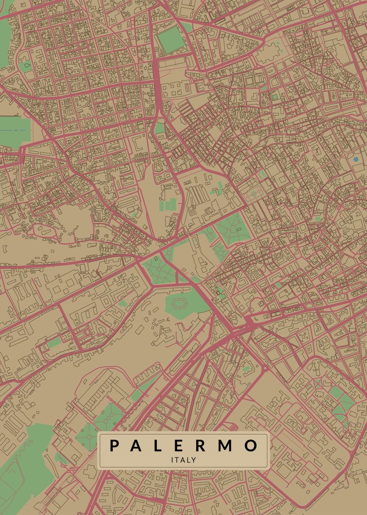This screenshot has height=515, width=367.
Task: Click the ITALY subtitle text
Action: [x=183, y=460]
